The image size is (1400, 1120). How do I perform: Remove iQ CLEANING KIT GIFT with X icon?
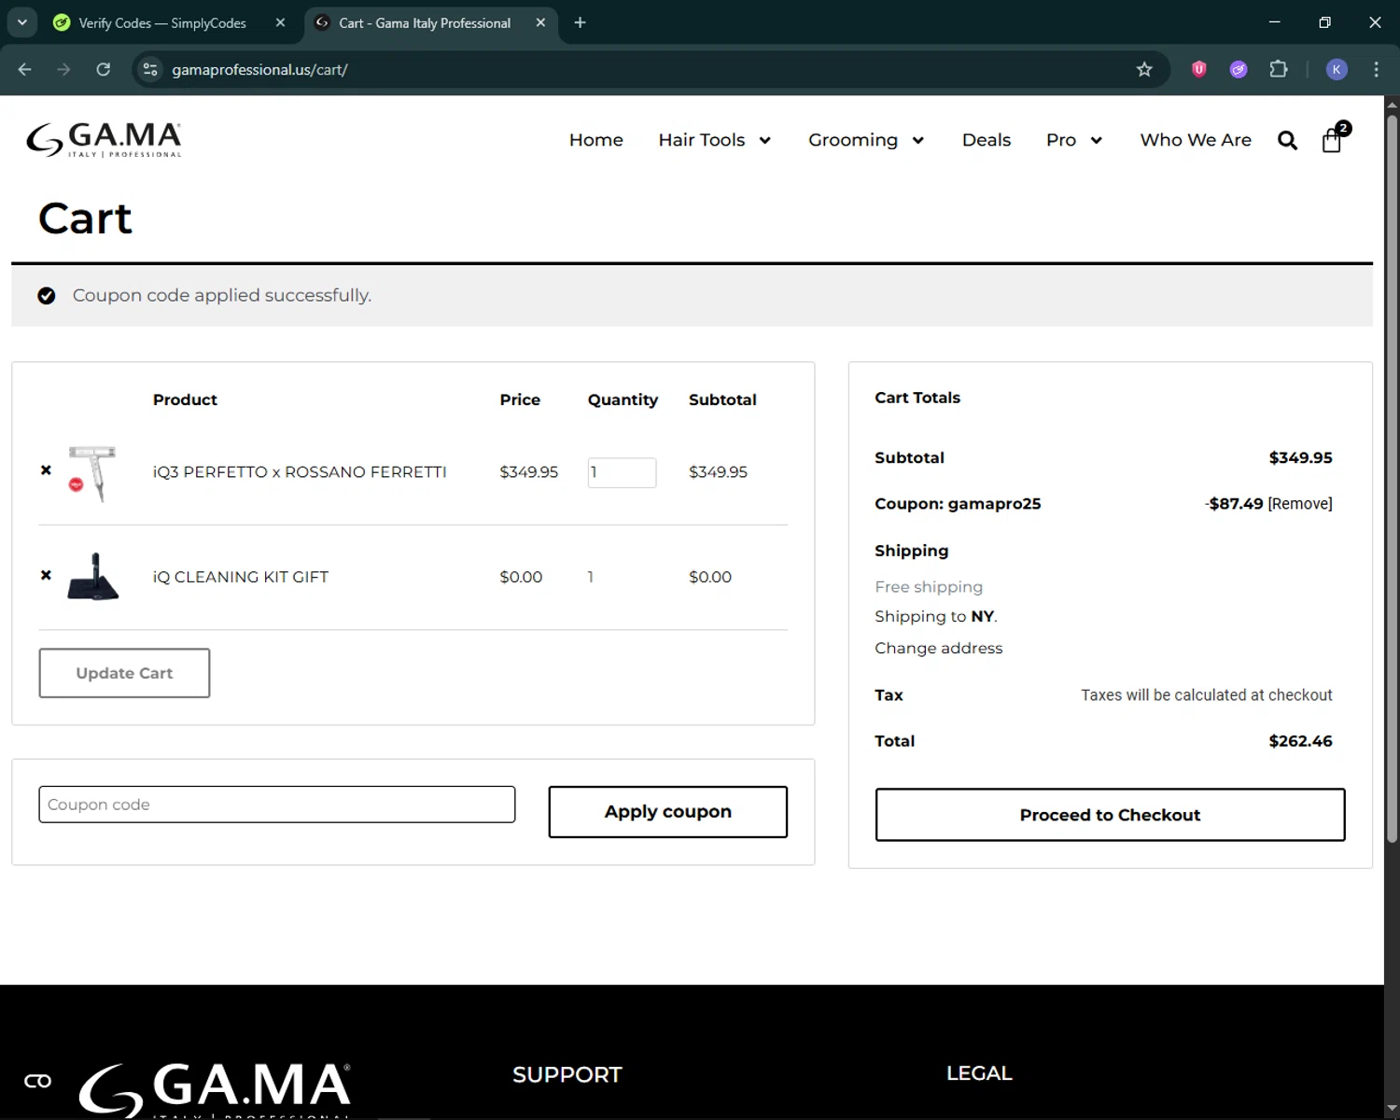click(x=46, y=575)
